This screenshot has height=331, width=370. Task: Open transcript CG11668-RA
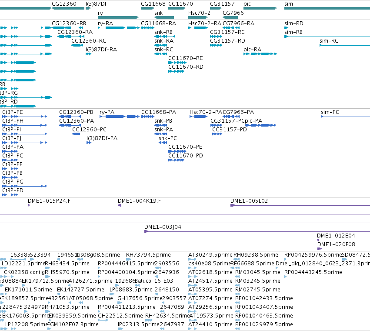[159, 23]
